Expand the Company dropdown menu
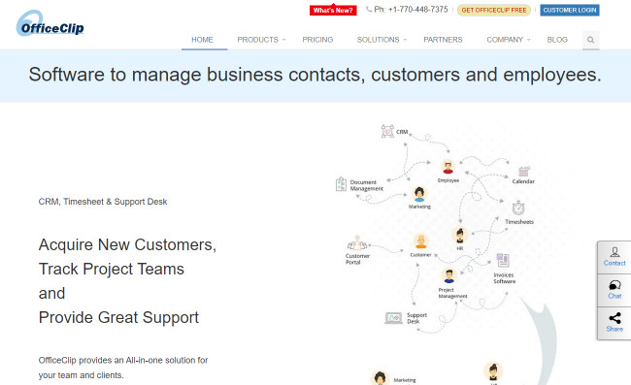The width and height of the screenshot is (631, 385). pyautogui.click(x=509, y=40)
